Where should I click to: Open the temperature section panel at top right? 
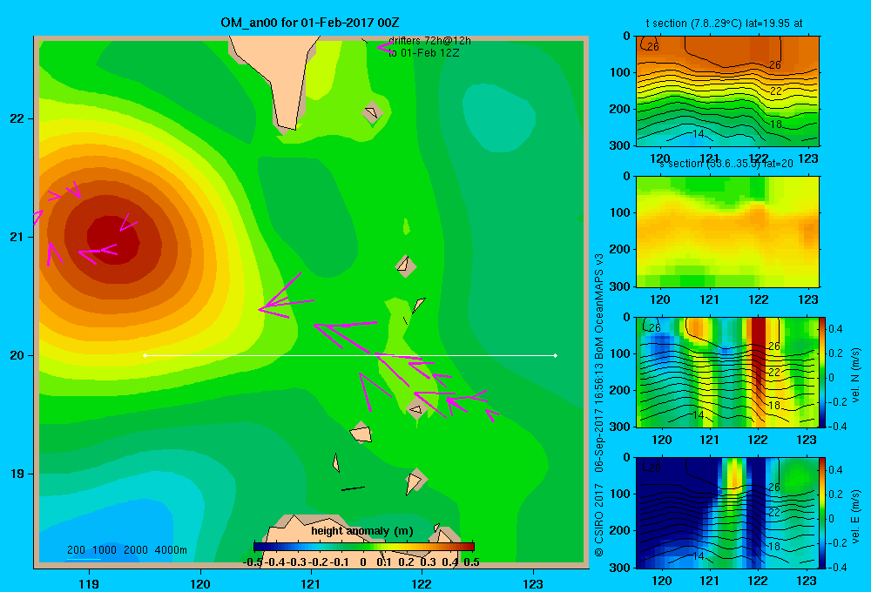[727, 91]
